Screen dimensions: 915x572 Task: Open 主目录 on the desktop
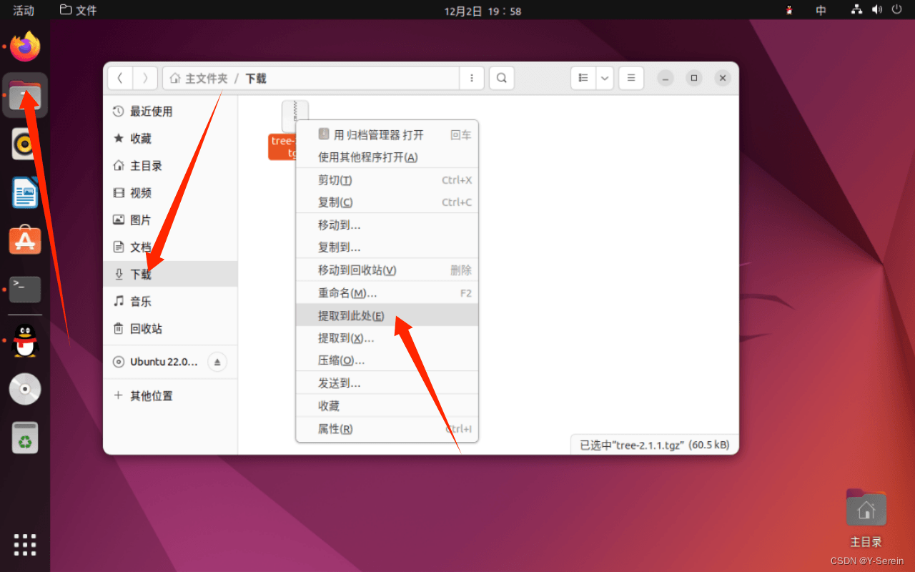click(x=865, y=508)
